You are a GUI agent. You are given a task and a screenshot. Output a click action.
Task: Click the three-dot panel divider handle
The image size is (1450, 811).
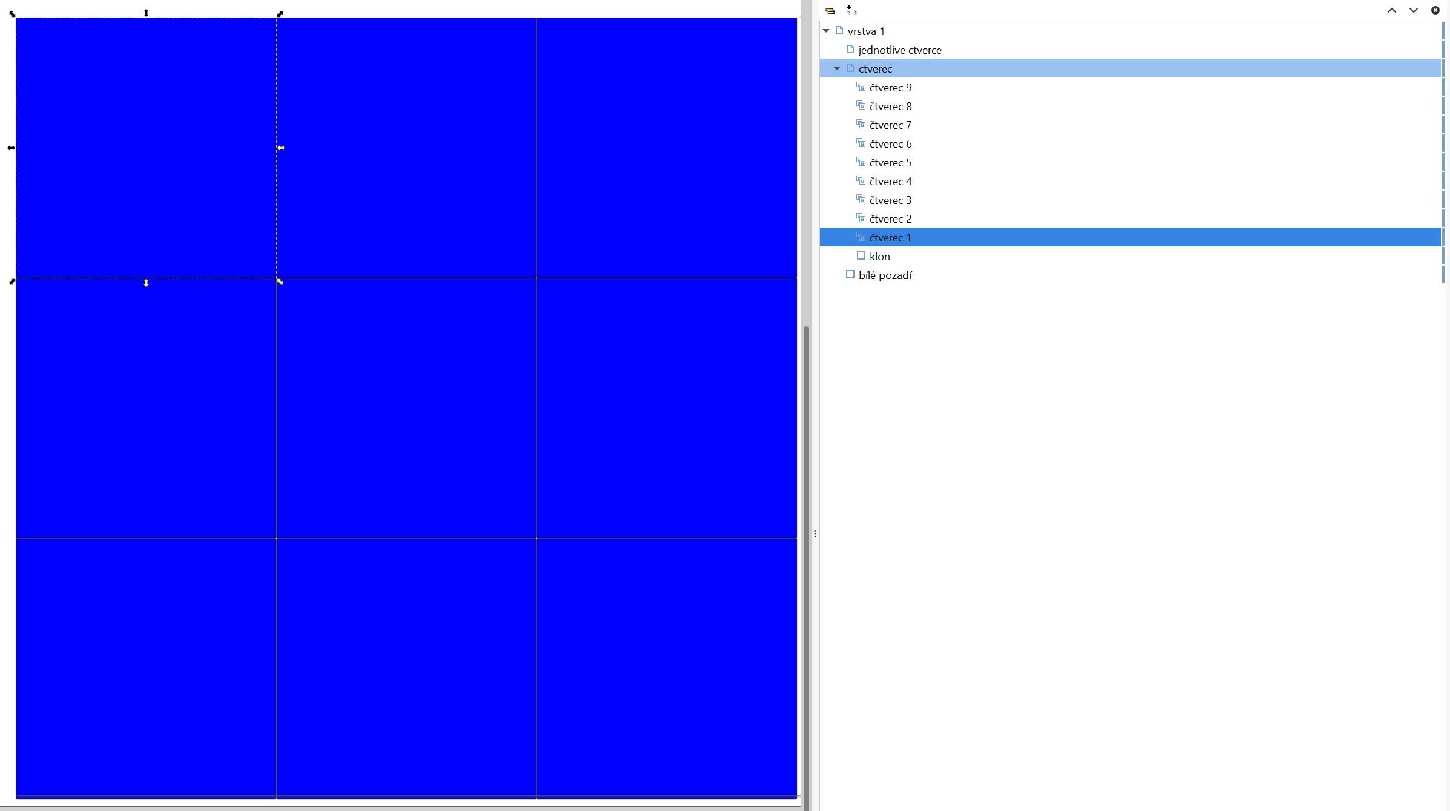815,534
